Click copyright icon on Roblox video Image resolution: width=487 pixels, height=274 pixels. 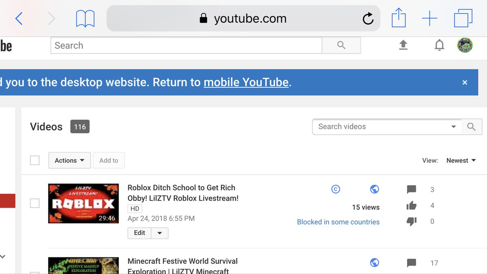tap(336, 189)
